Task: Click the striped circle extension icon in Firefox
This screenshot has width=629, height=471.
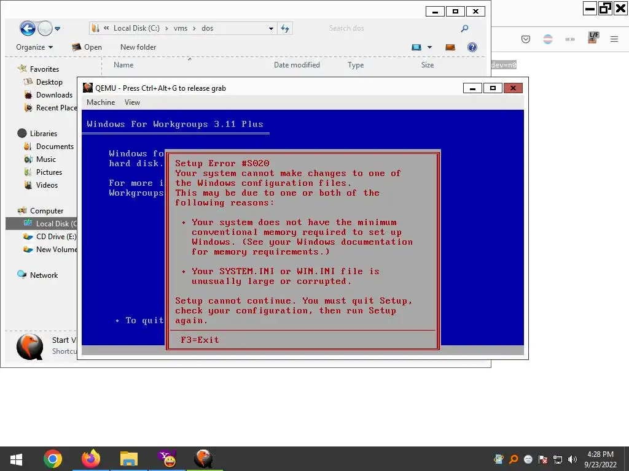Action: 547,39
